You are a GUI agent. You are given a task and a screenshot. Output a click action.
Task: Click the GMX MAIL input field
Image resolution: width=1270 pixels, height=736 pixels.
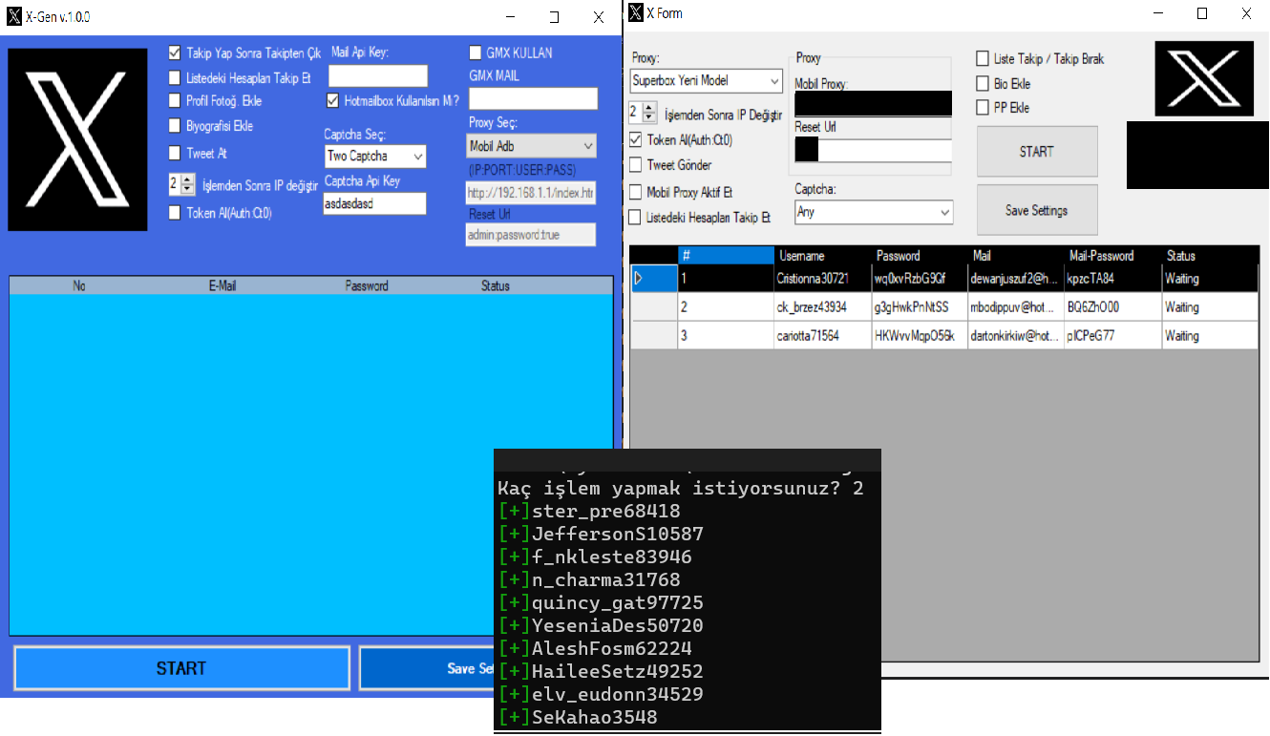click(x=533, y=98)
